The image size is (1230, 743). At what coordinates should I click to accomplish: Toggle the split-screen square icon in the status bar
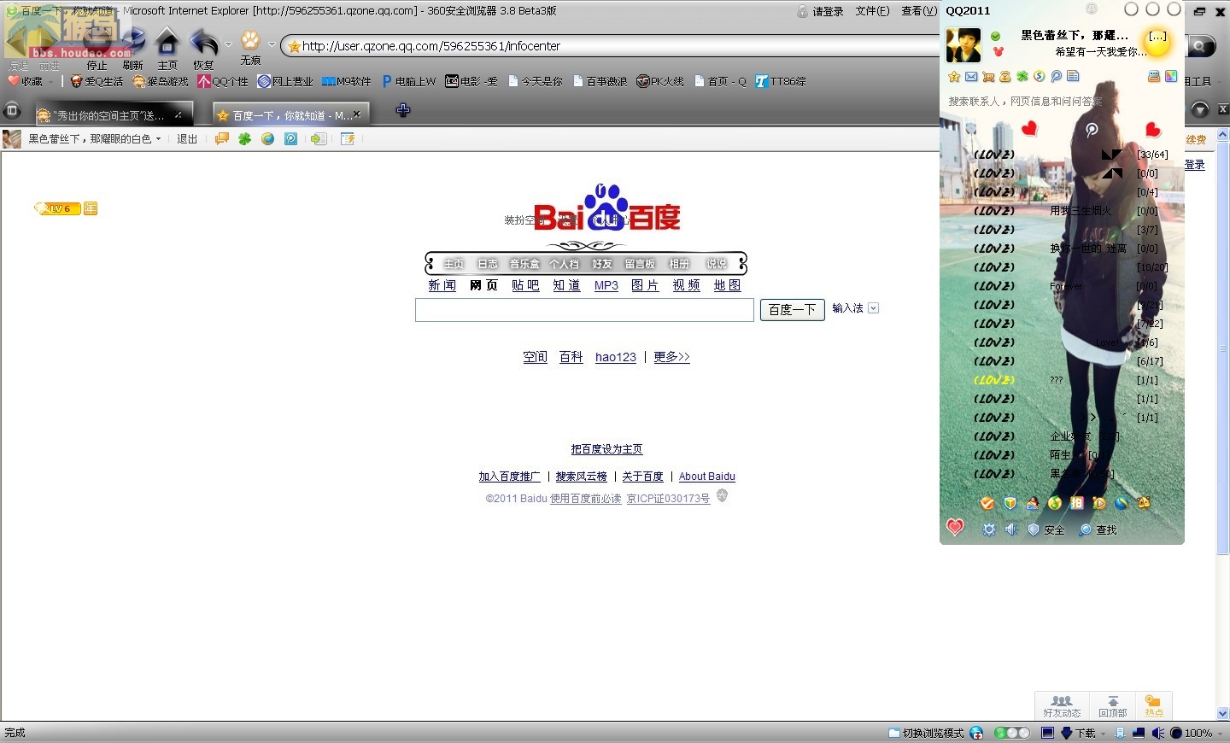1047,733
